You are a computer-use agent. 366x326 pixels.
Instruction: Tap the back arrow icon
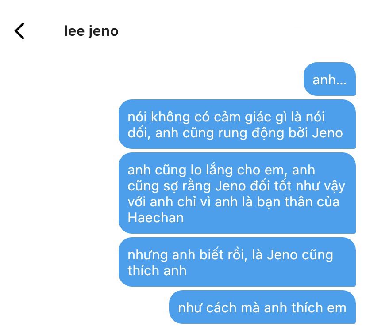click(x=19, y=31)
